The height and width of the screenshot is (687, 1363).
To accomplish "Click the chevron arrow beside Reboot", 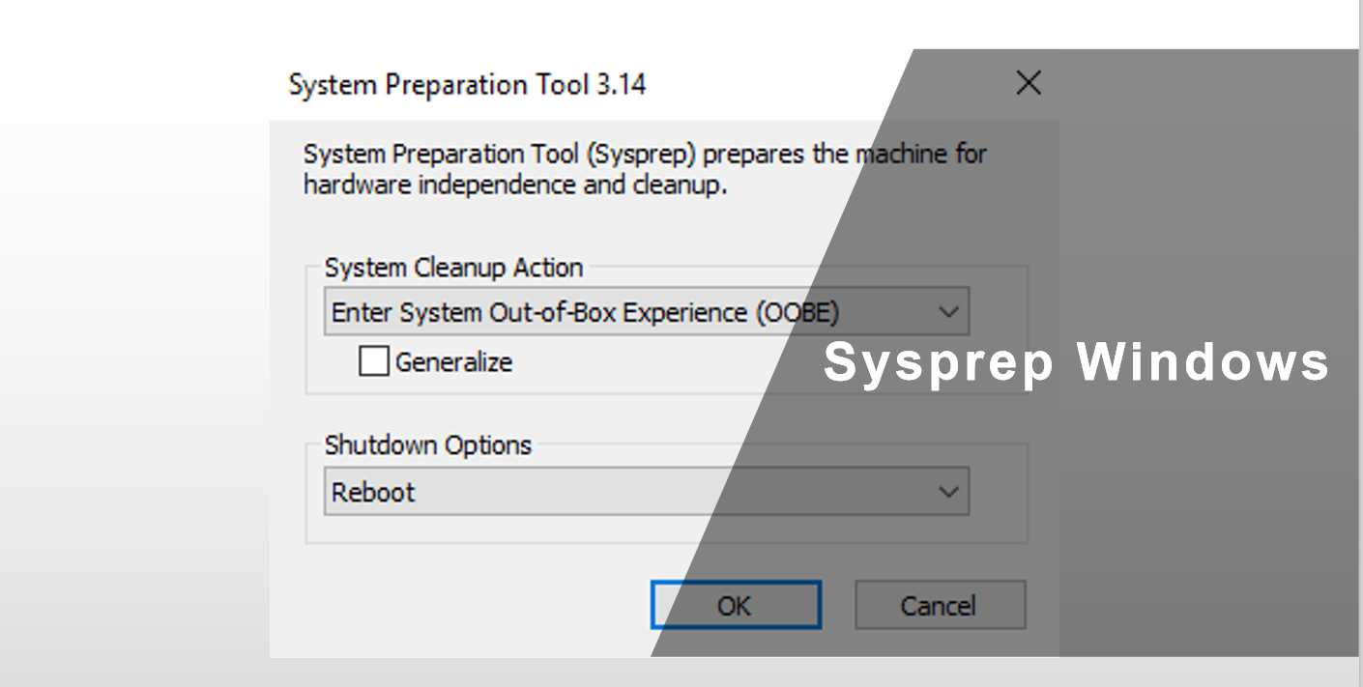I will point(948,492).
